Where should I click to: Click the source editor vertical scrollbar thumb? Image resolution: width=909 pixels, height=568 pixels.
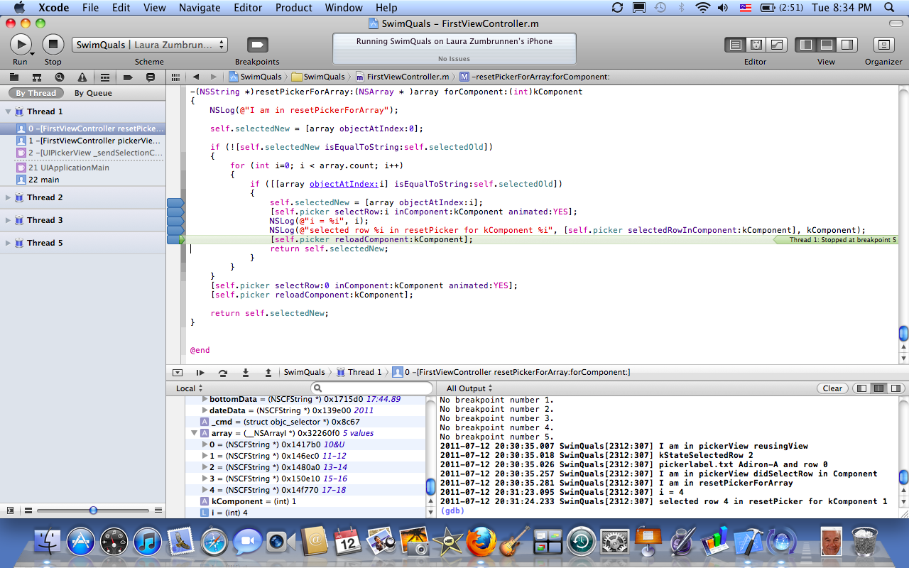click(903, 334)
